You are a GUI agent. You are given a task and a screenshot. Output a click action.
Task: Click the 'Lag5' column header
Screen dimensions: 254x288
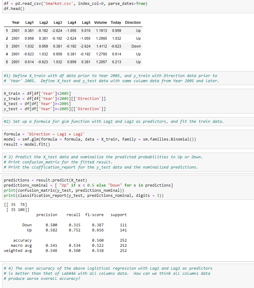point(86,22)
